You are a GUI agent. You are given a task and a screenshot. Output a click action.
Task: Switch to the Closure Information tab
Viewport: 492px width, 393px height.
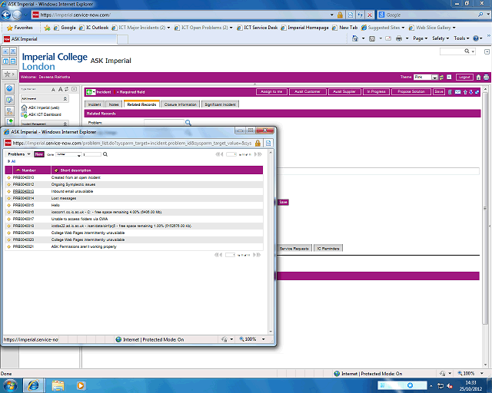(x=181, y=104)
